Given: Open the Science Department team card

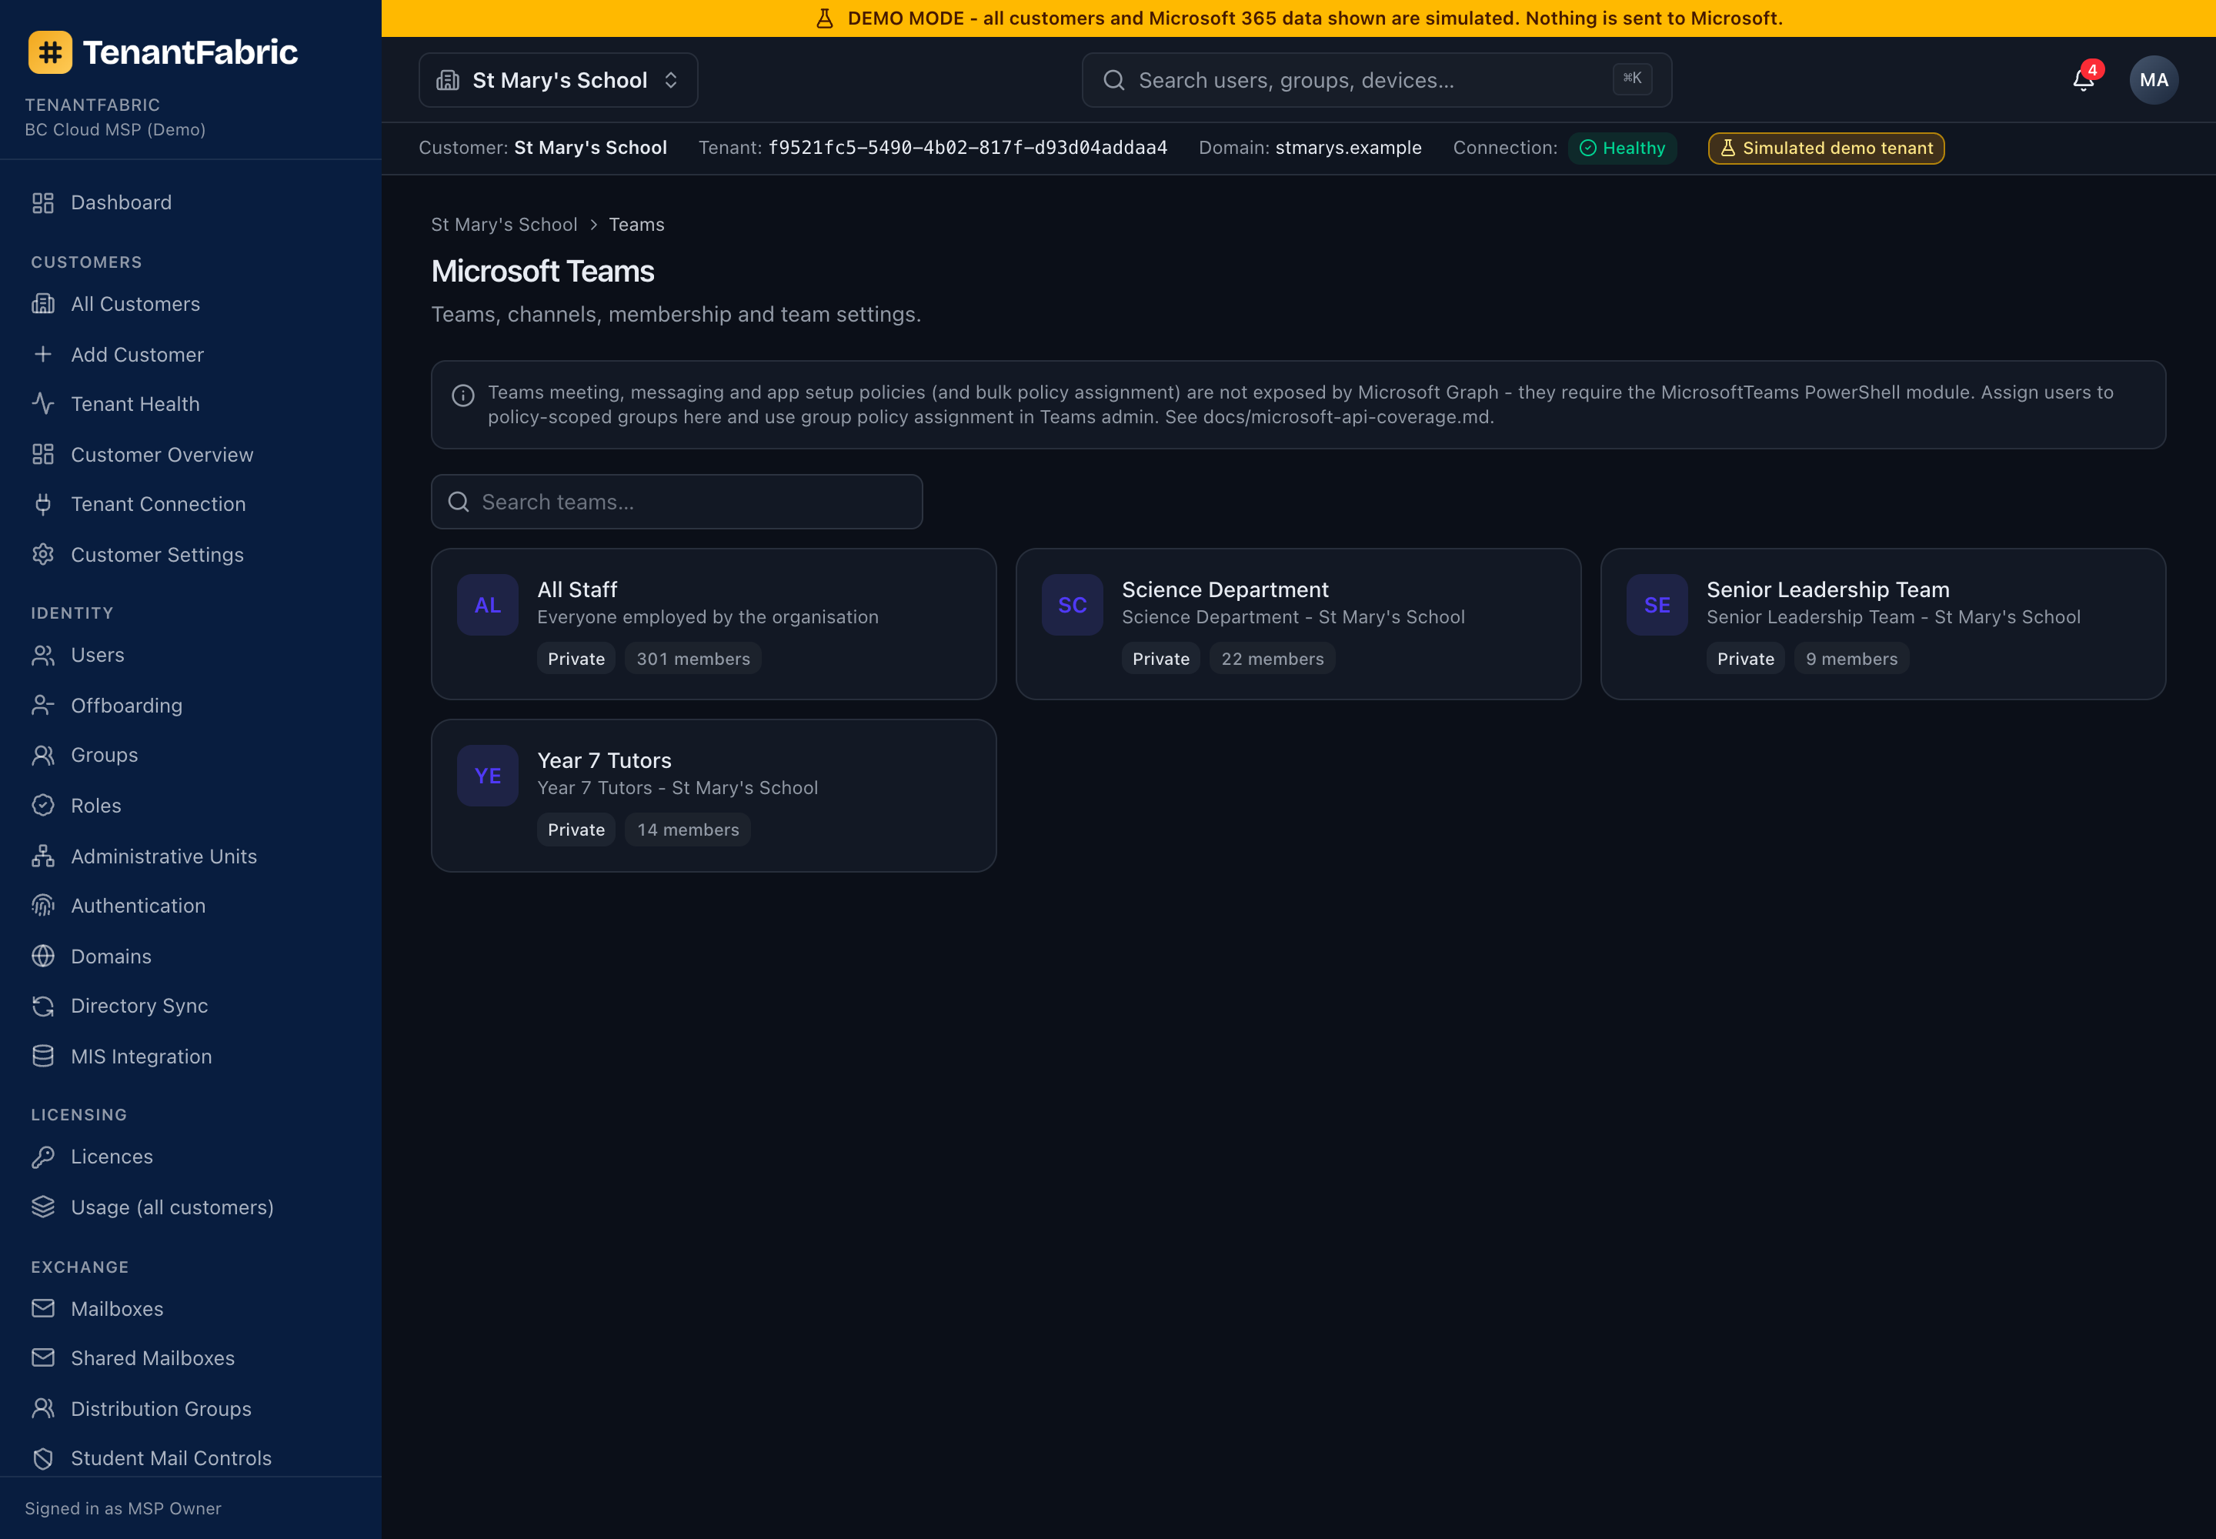Looking at the screenshot, I should click(1298, 624).
